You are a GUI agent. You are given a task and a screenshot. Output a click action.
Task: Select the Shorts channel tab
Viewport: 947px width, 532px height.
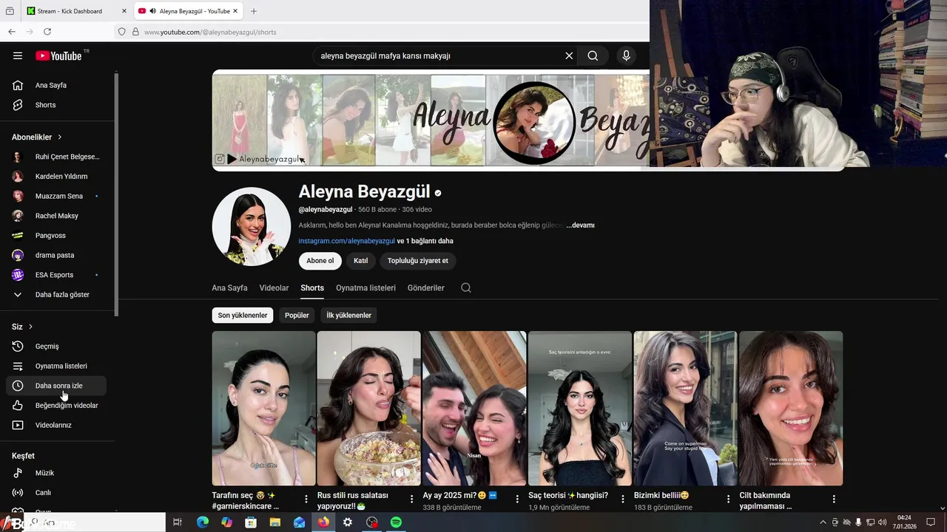point(312,288)
